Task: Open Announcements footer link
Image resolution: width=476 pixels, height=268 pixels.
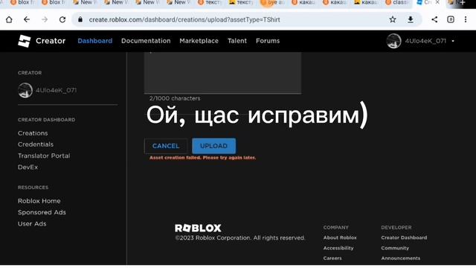Action: coord(401,258)
